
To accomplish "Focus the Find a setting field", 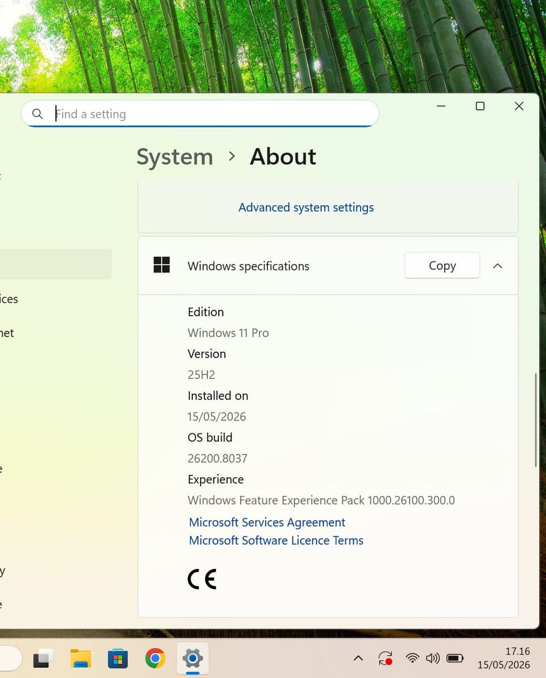I will tap(200, 114).
